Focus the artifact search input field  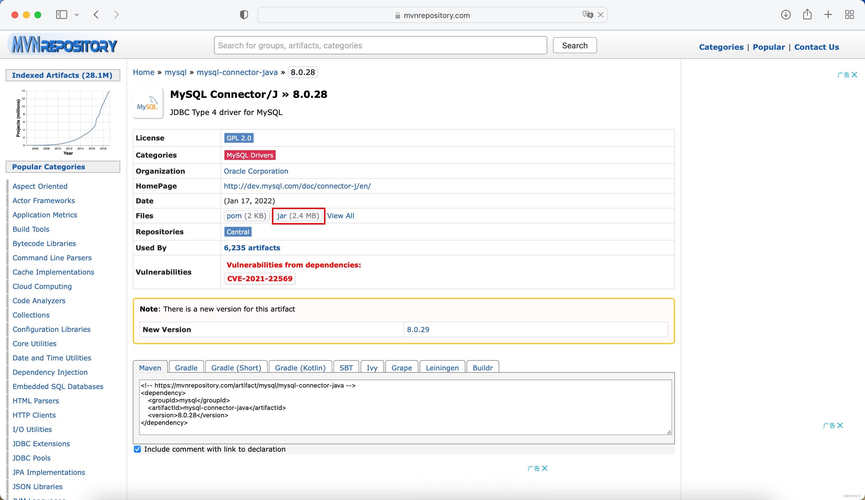[380, 45]
